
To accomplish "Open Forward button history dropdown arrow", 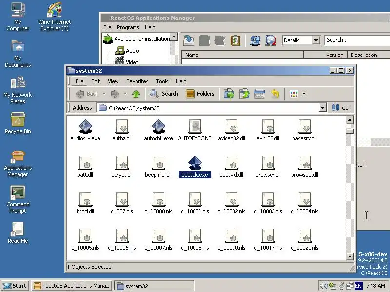I will 125,94.
